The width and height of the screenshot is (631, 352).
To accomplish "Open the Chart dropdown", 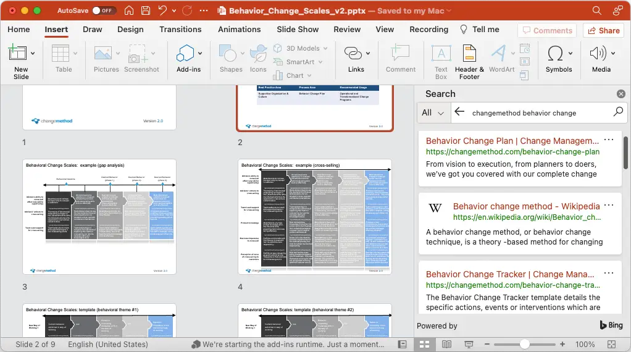I will pyautogui.click(x=293, y=75).
